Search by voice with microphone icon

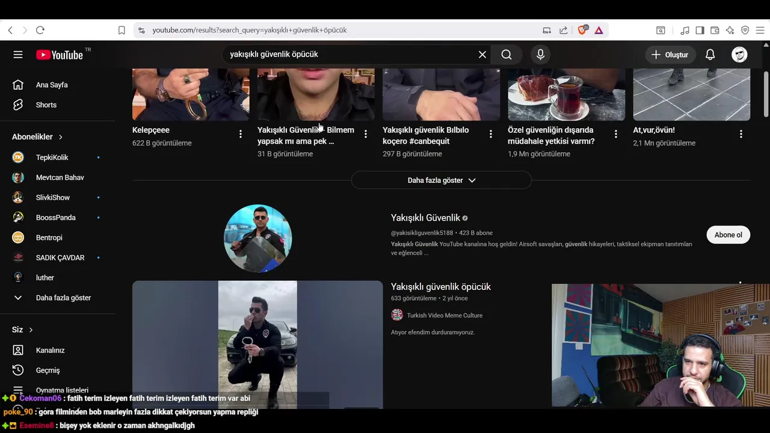pos(540,55)
